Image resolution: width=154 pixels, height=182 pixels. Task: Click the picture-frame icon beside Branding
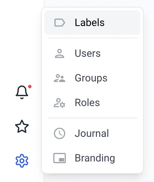60,158
